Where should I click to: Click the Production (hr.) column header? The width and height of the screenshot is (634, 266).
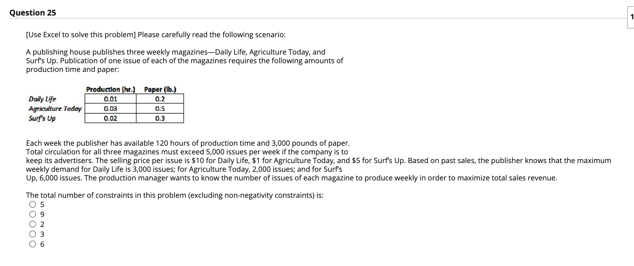pos(111,90)
